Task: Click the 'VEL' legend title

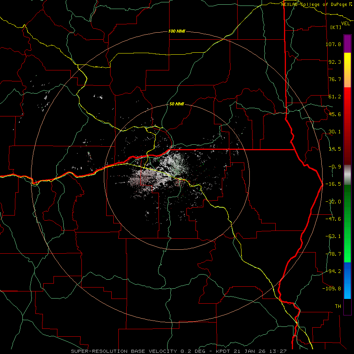Action: point(345,24)
